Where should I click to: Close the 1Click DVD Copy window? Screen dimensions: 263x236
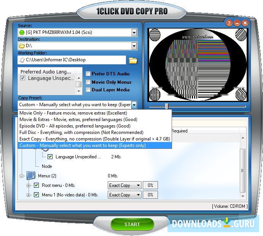pyautogui.click(x=245, y=23)
